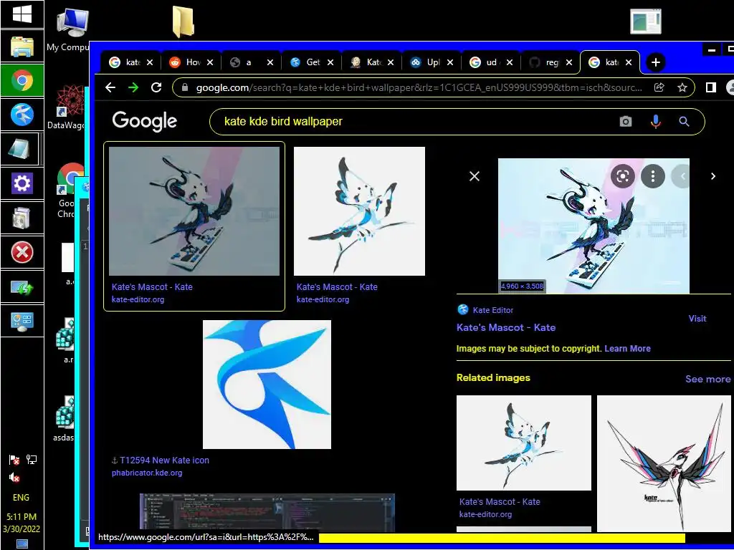The image size is (734, 550).
Task: Switch to the GitHub 'reg' tab
Action: point(548,62)
